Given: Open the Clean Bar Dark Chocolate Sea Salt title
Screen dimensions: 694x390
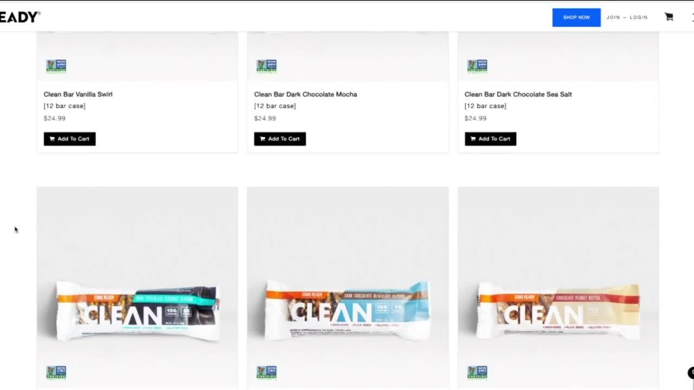Looking at the screenshot, I should (518, 94).
